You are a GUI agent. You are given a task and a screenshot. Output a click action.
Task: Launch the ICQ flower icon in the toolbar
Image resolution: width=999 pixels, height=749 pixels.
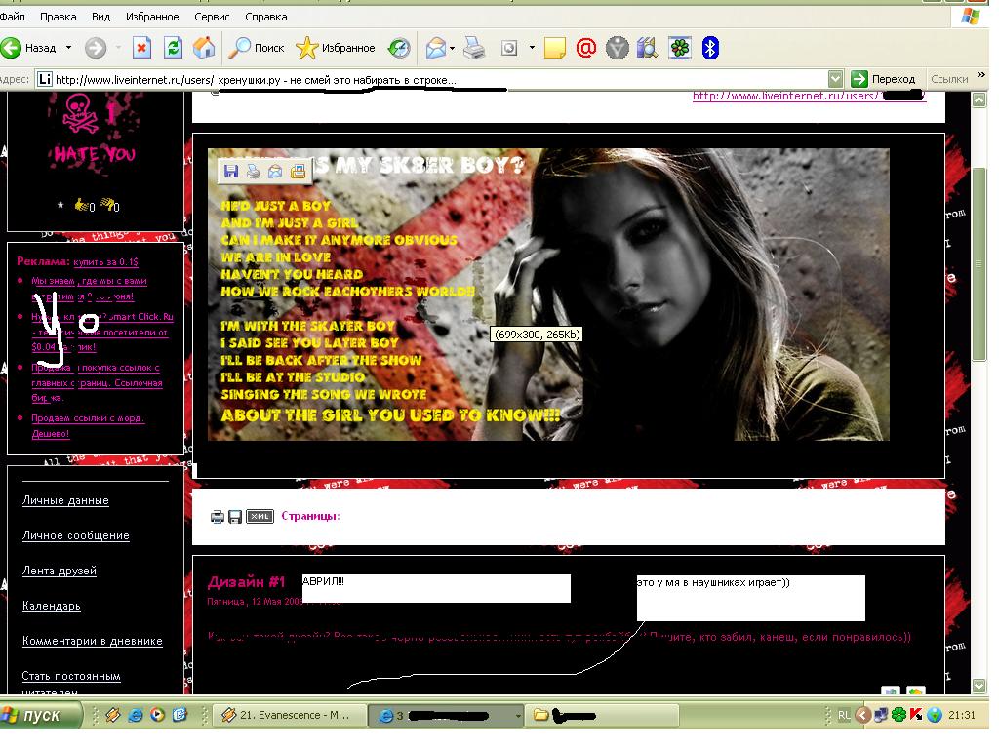680,48
